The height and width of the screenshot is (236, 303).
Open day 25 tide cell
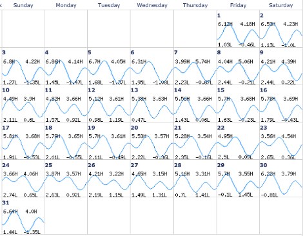66,179
